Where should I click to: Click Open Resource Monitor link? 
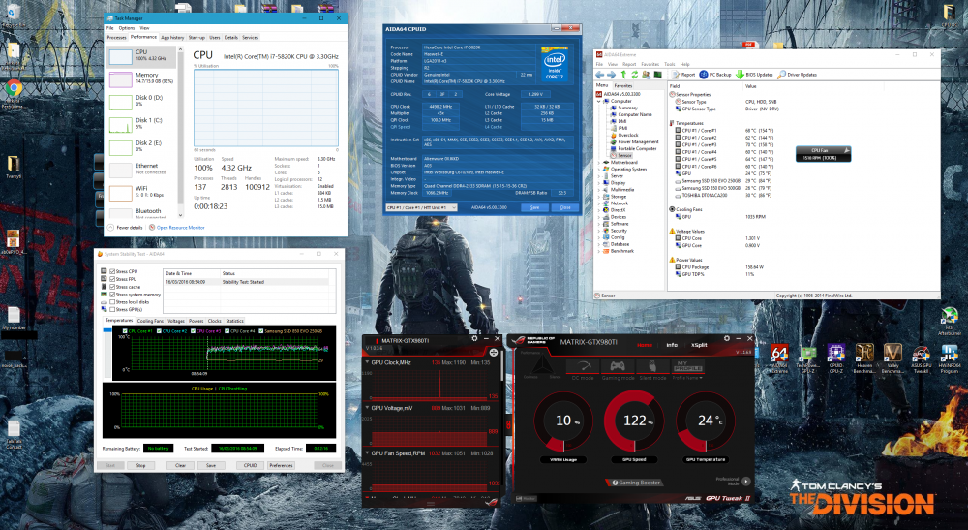coord(180,228)
